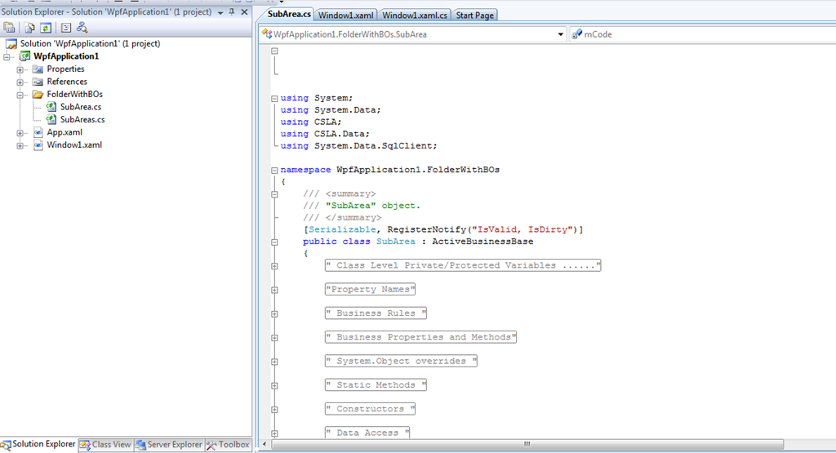This screenshot has width=836, height=453.
Task: Click the collapsed " System.Object overrides " region box
Action: point(401,361)
